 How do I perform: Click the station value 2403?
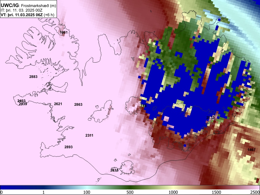pyautogui.click(x=21, y=101)
